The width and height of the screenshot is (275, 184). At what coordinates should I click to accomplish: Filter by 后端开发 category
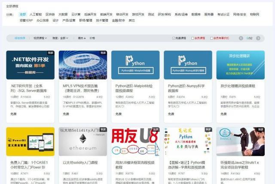90,14
